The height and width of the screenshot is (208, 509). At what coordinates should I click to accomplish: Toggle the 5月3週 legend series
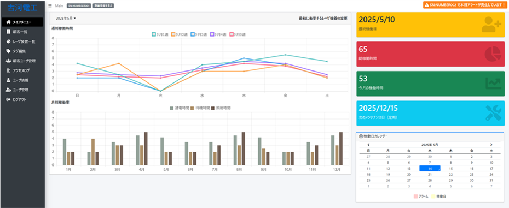click(199, 34)
